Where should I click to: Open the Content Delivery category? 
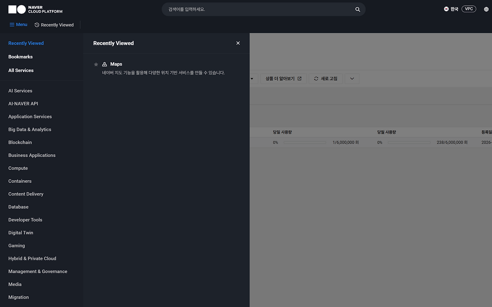coord(26,194)
